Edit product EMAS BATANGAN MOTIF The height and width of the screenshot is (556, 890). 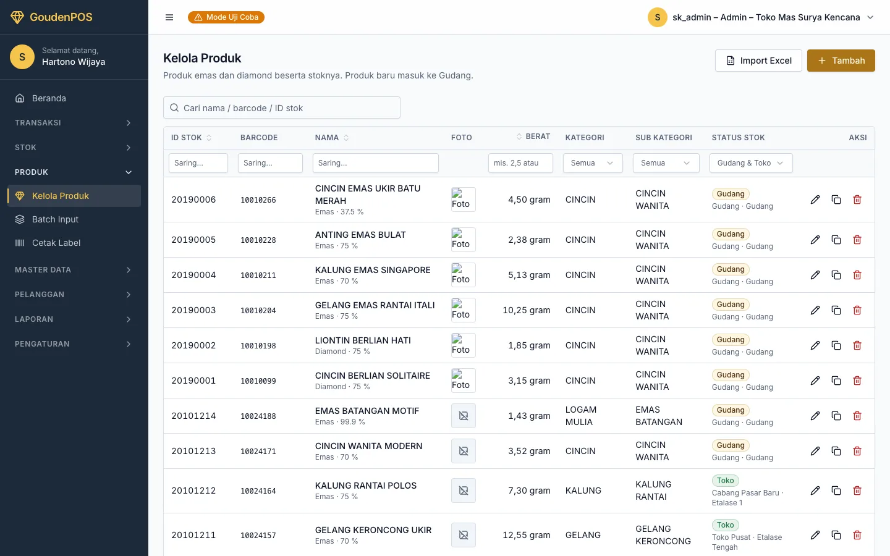(x=815, y=416)
